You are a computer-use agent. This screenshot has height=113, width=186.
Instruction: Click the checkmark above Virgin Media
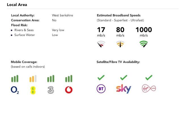pyautogui.click(x=149, y=78)
